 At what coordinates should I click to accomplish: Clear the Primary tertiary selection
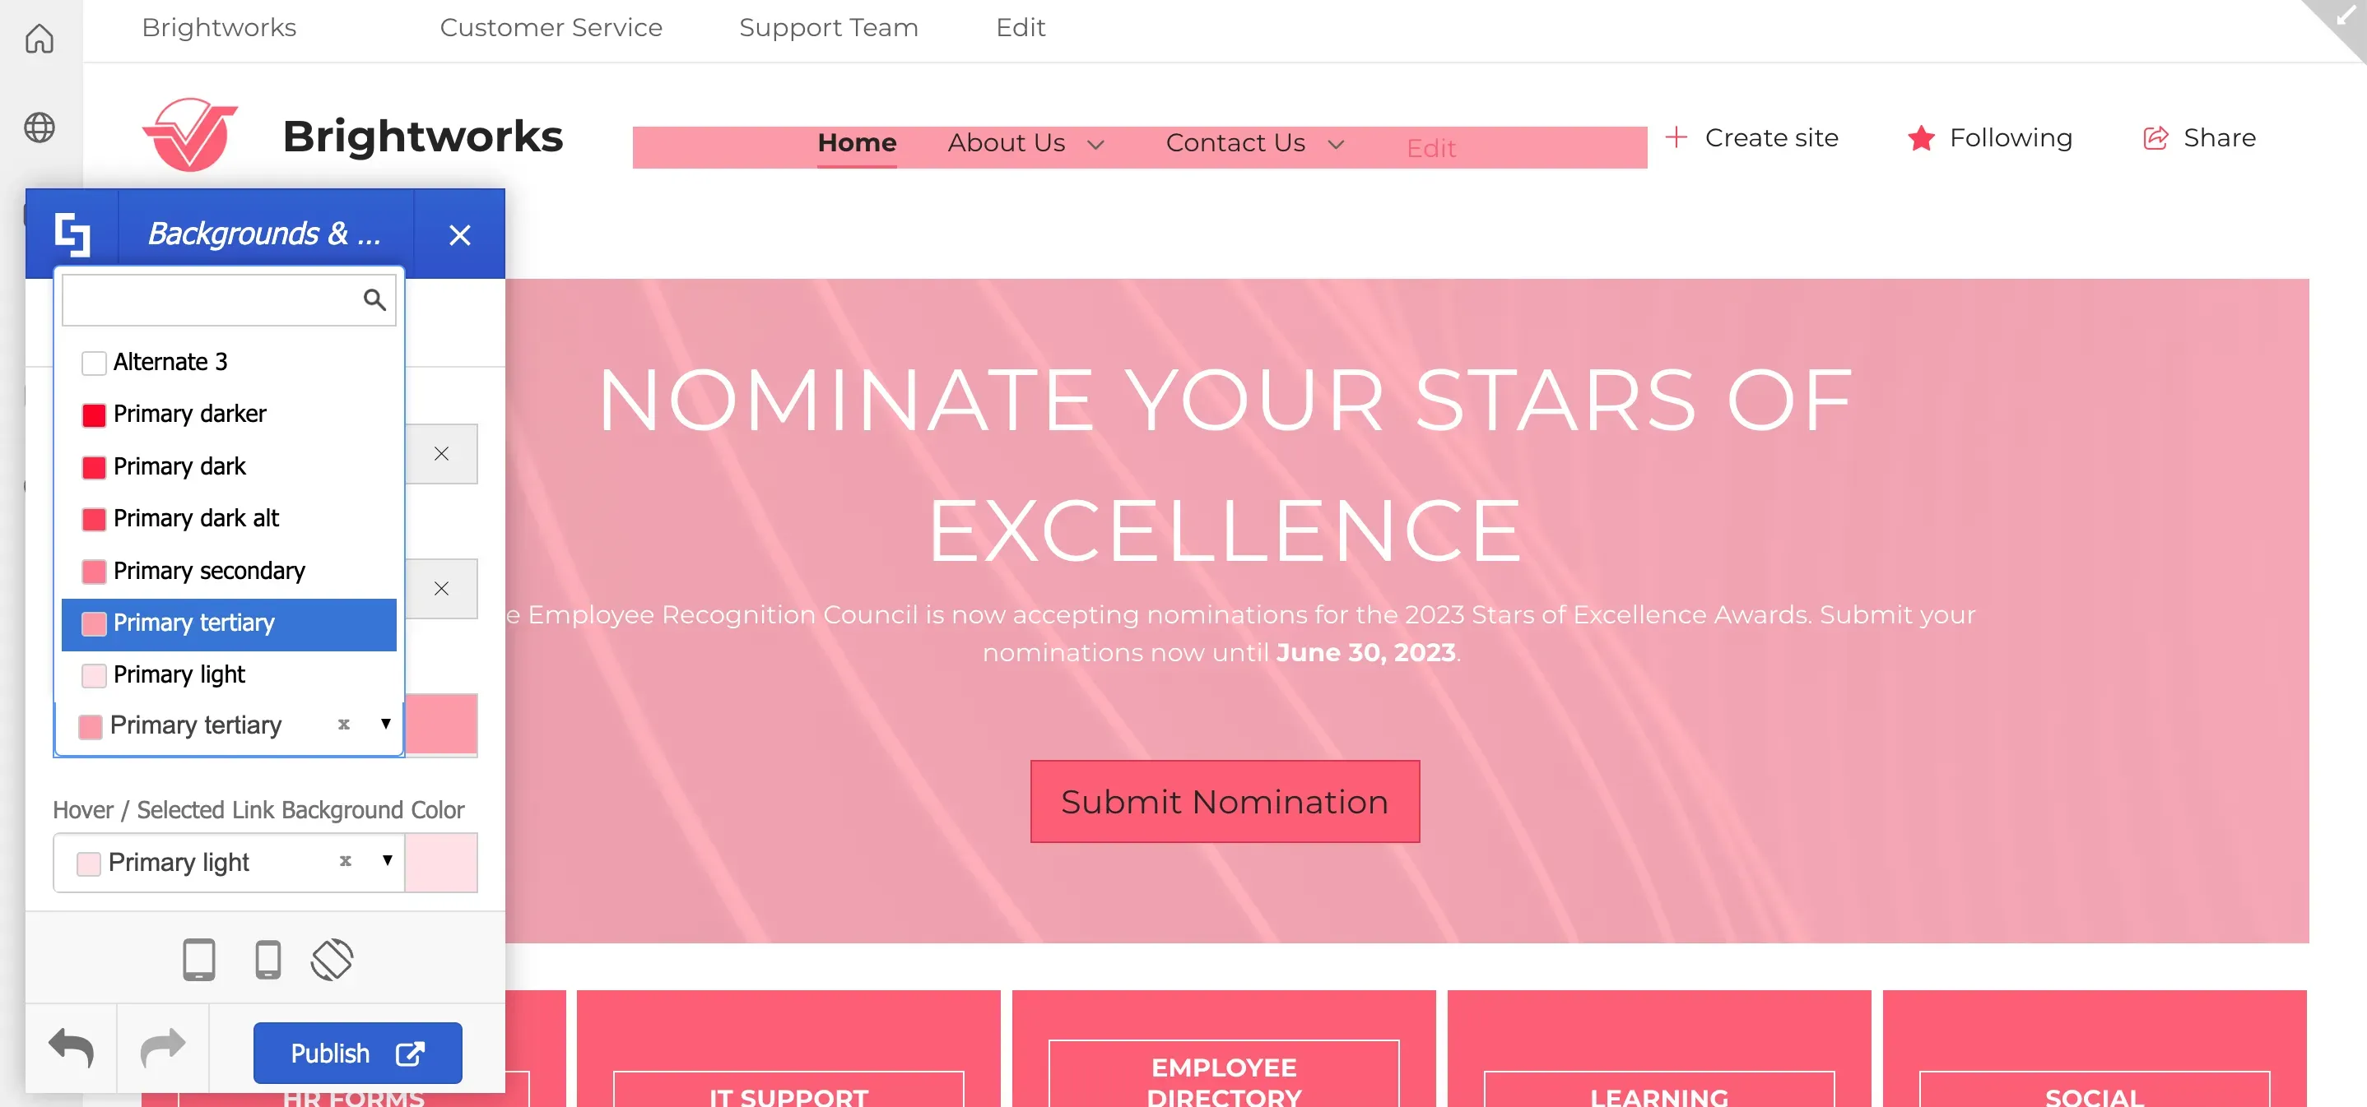point(344,725)
